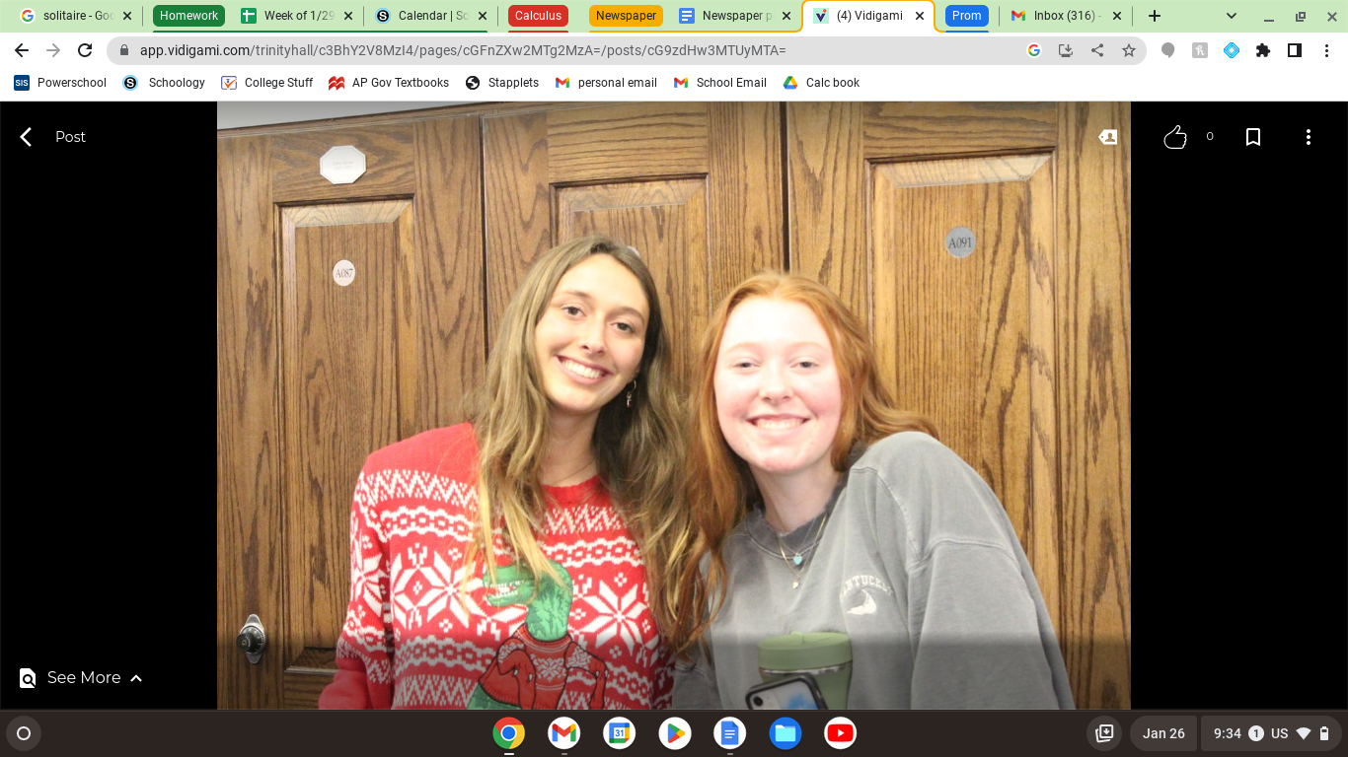Open the tab search dropdown arrow
The width and height of the screenshot is (1348, 757).
[x=1232, y=16]
